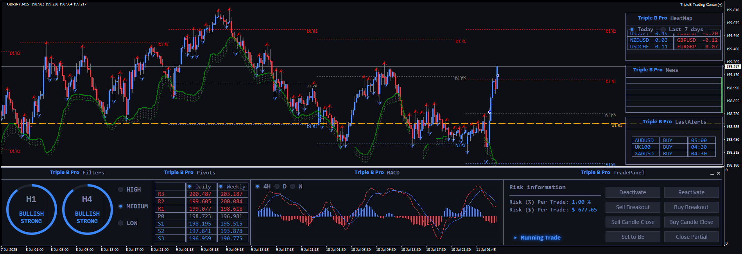The image size is (742, 254).
Task: Toggle the Daily pivots radio button
Action: coord(190,187)
